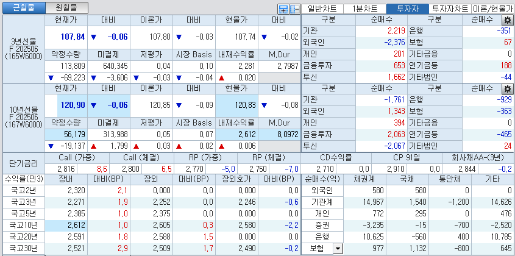Click 회사채AA-(3년) value 2.844
This screenshot has width=515, height=256.
pyautogui.click(x=466, y=169)
